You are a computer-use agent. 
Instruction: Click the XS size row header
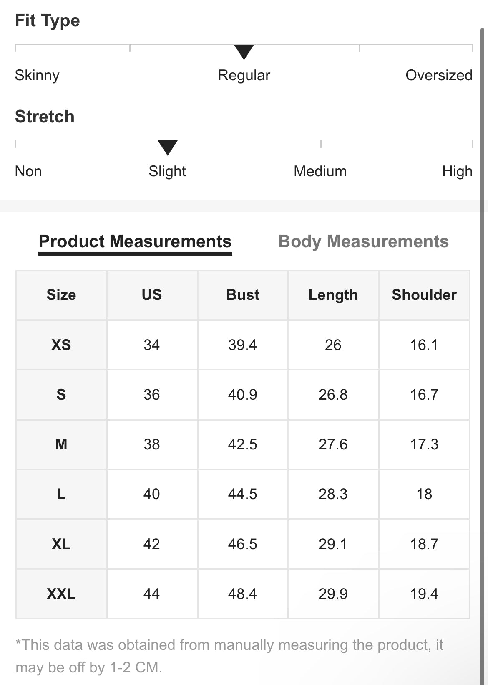click(61, 345)
